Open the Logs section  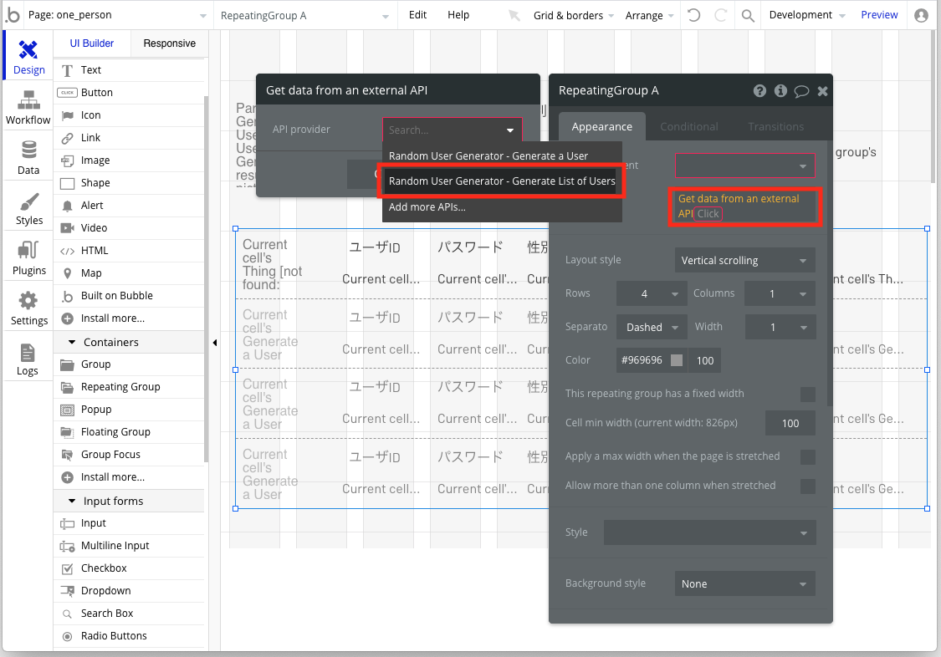28,359
